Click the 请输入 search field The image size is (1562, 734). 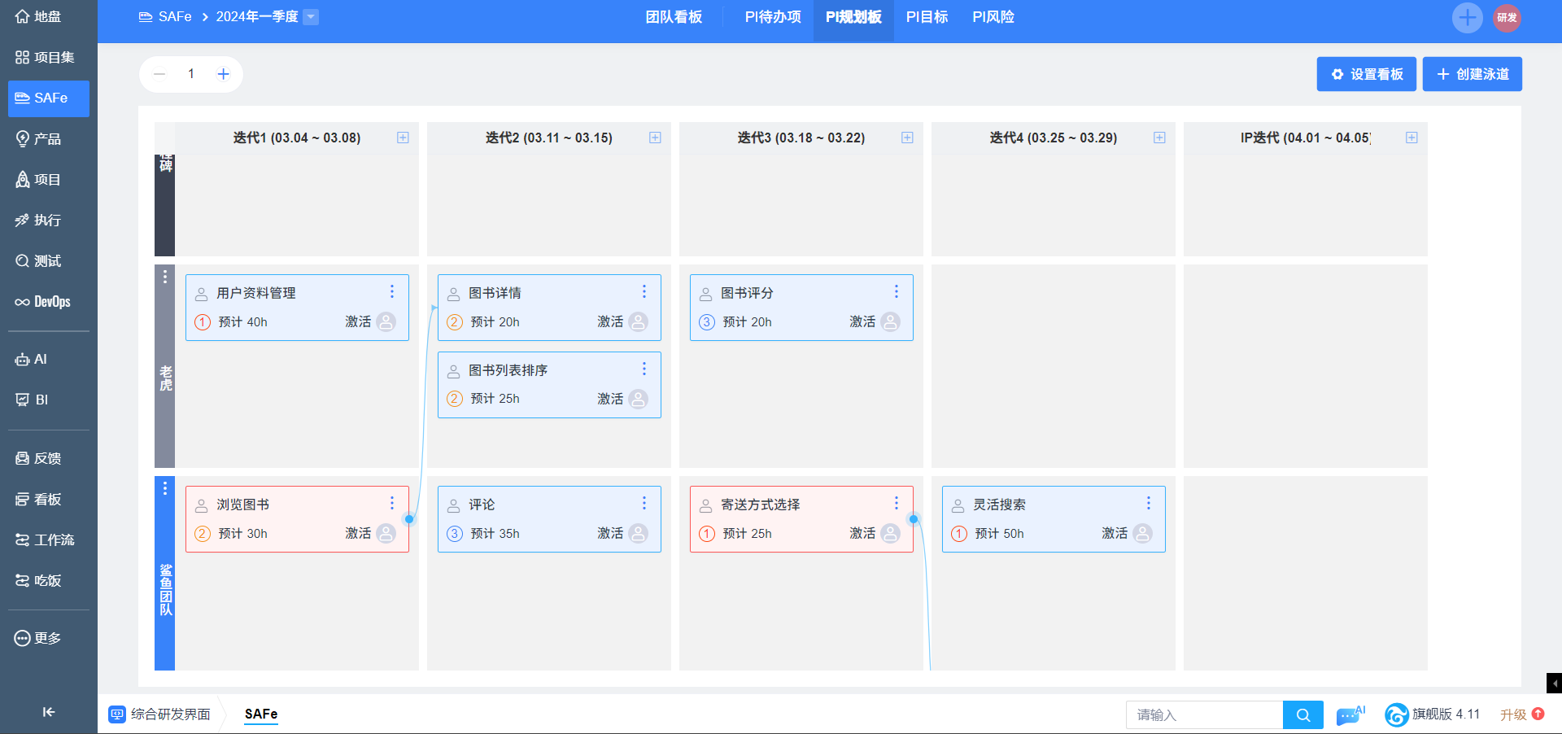pos(1204,715)
